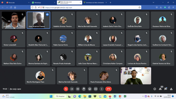The height and width of the screenshot is (99, 176).
Task: Show the participants list panel
Action: tap(160, 89)
